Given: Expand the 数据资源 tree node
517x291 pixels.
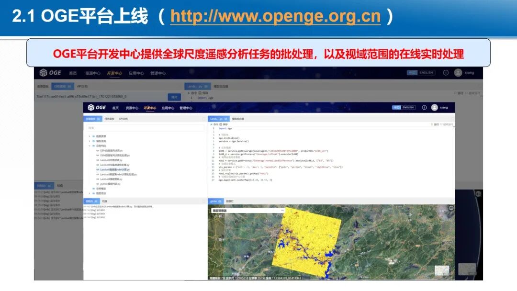Looking at the screenshot, I should pyautogui.click(x=90, y=136).
